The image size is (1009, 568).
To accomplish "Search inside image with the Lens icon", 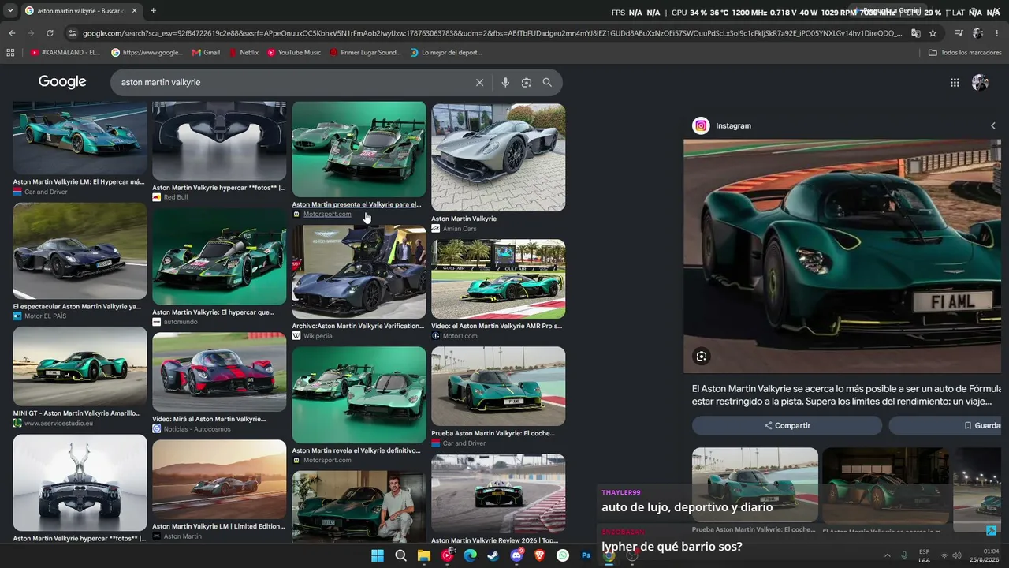I will 701,357.
